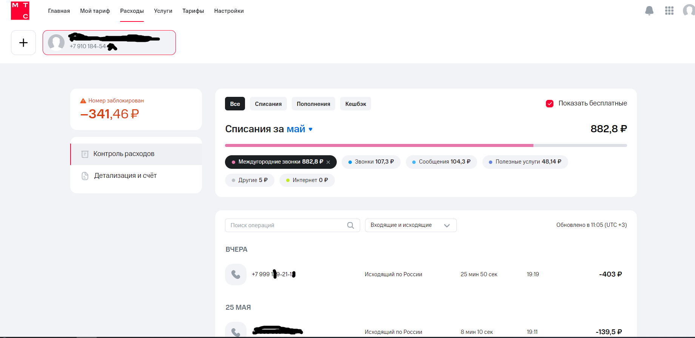Click avatar in the selected number card
The image size is (695, 338).
pyautogui.click(x=56, y=43)
